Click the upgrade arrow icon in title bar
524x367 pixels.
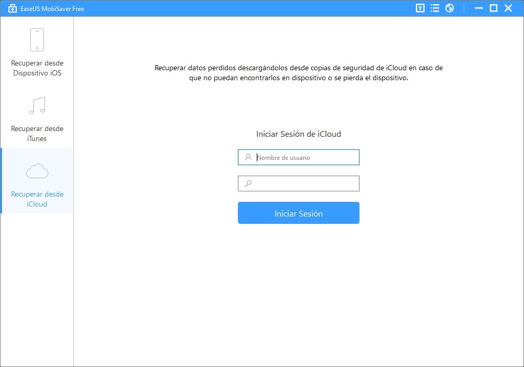pyautogui.click(x=420, y=8)
